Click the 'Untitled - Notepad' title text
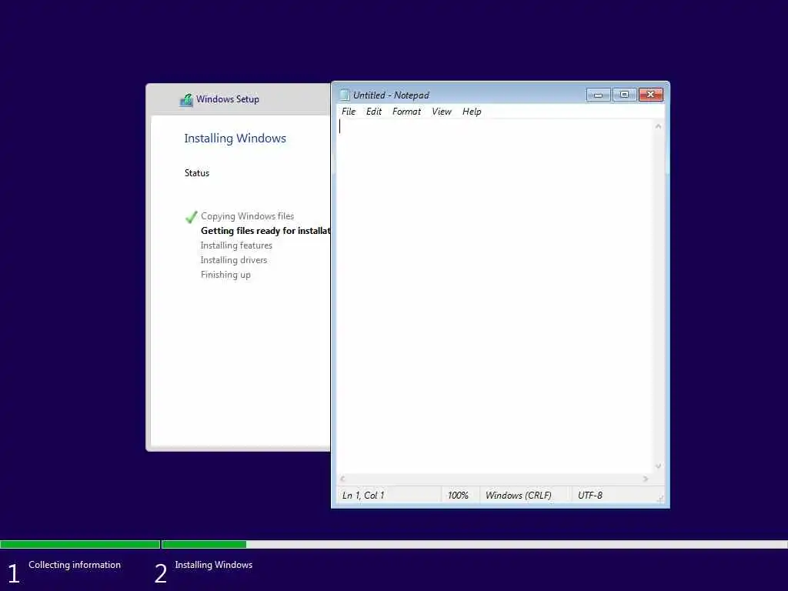 [391, 95]
